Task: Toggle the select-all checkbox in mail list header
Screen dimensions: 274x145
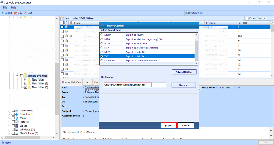Action: click(x=62, y=23)
